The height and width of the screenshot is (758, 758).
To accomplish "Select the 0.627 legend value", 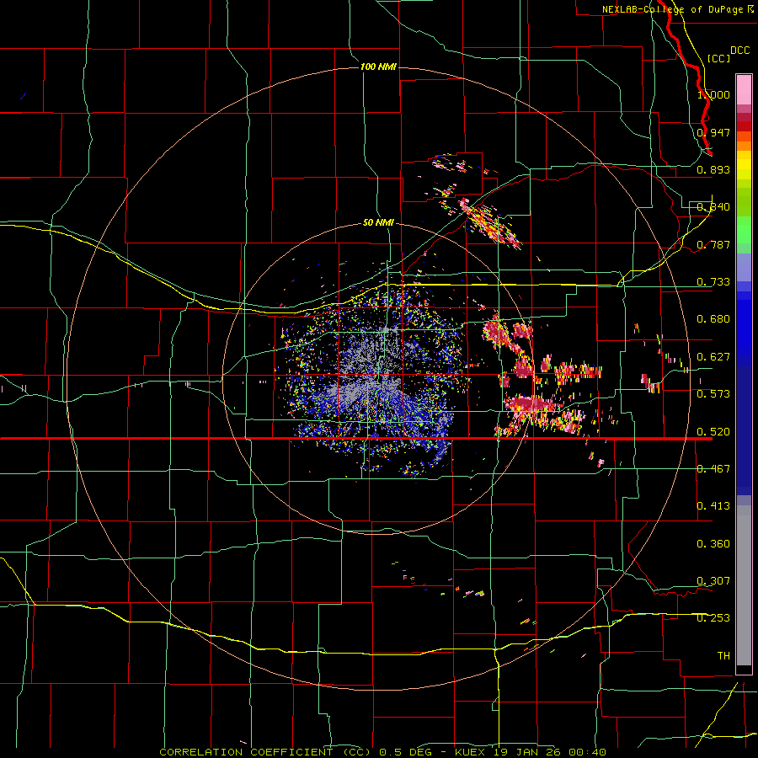I will [x=713, y=357].
